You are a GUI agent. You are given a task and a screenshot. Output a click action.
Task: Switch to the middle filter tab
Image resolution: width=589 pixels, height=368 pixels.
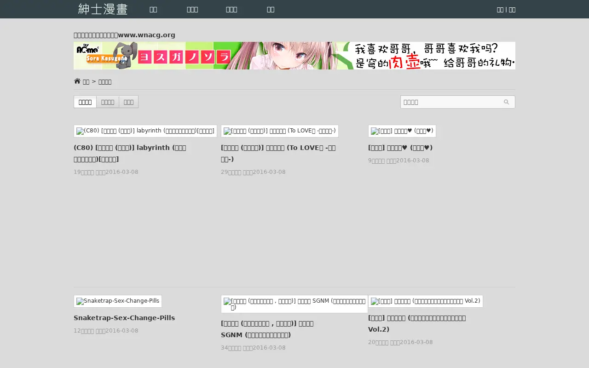(x=108, y=102)
